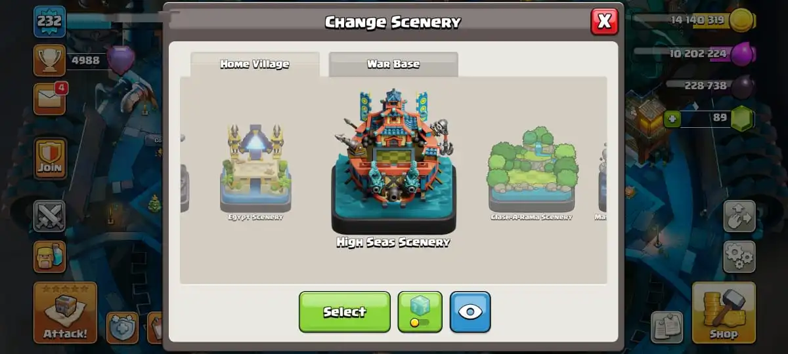
Task: Open the mail inbox icon
Action: (49, 99)
